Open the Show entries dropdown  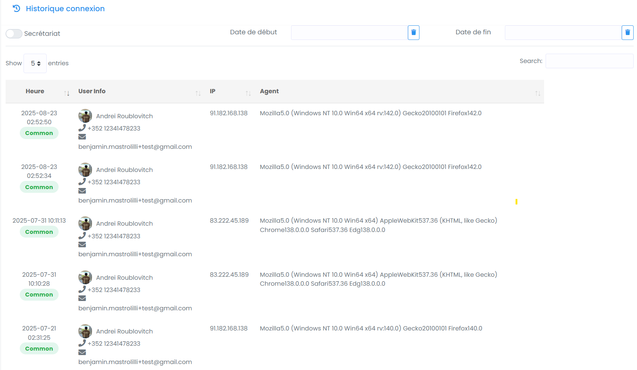[35, 63]
